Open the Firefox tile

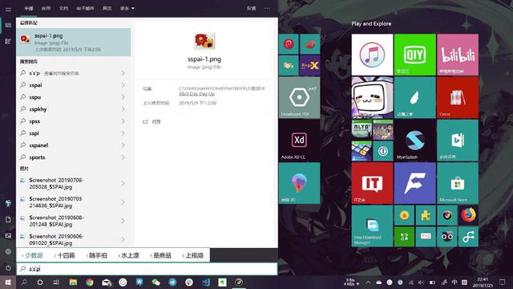[468, 215]
